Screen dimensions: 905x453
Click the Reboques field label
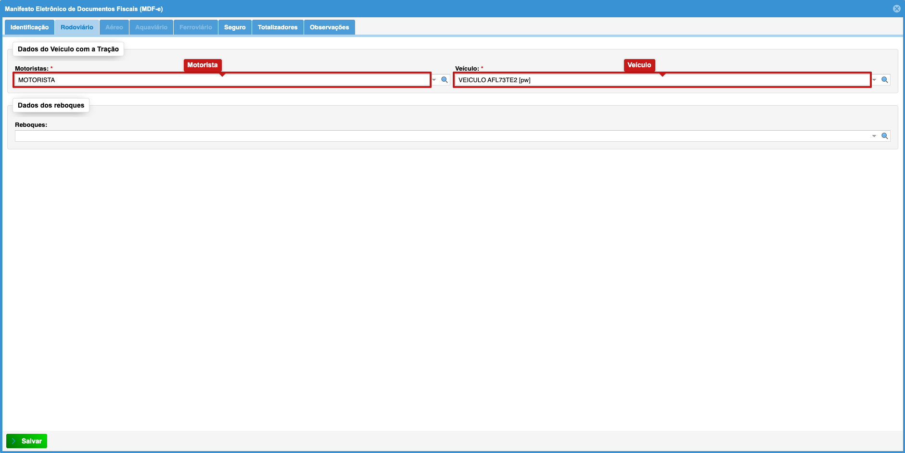point(31,125)
